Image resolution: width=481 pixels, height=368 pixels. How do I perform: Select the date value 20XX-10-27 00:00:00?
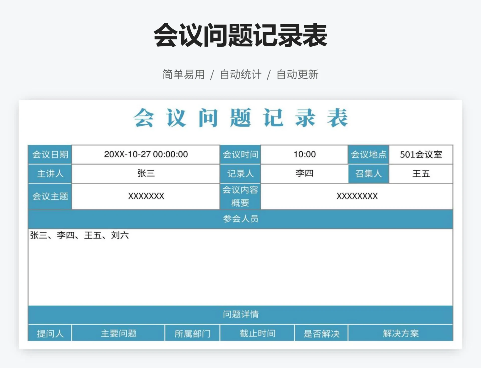146,155
